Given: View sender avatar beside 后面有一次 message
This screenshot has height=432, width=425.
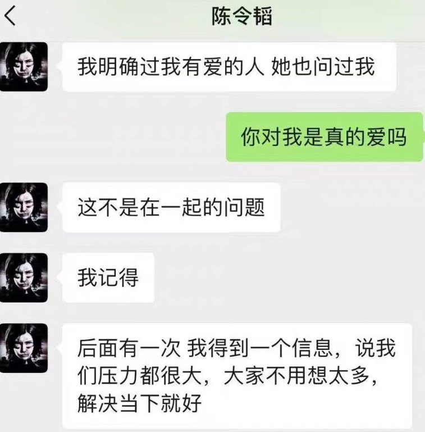Looking at the screenshot, I should [24, 348].
